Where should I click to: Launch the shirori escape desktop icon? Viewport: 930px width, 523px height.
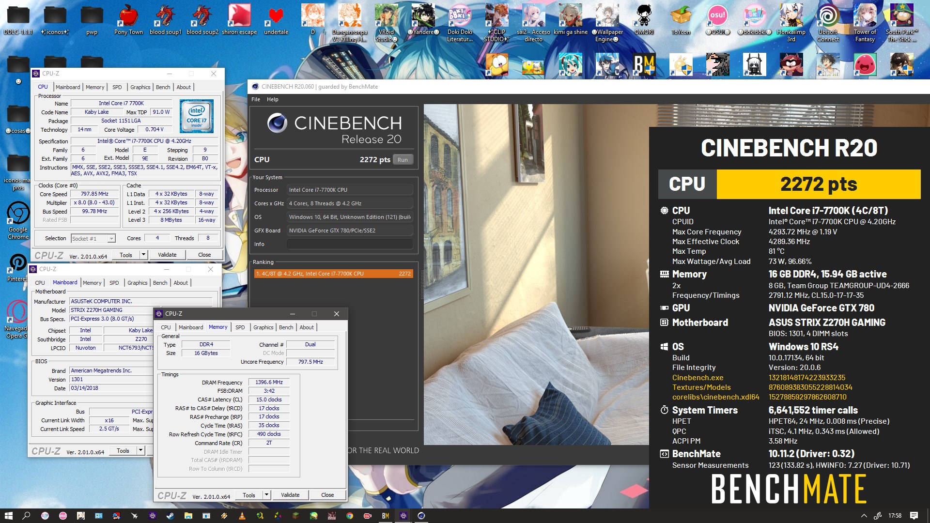239,19
